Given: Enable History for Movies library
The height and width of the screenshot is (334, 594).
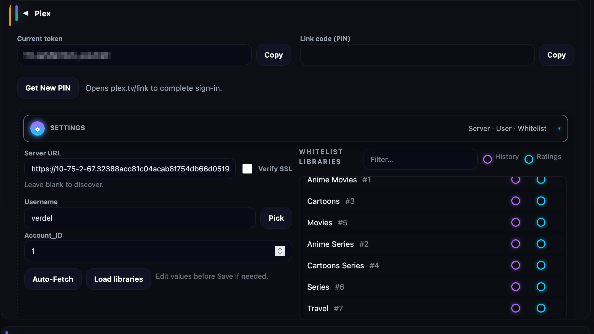Looking at the screenshot, I should [x=515, y=222].
